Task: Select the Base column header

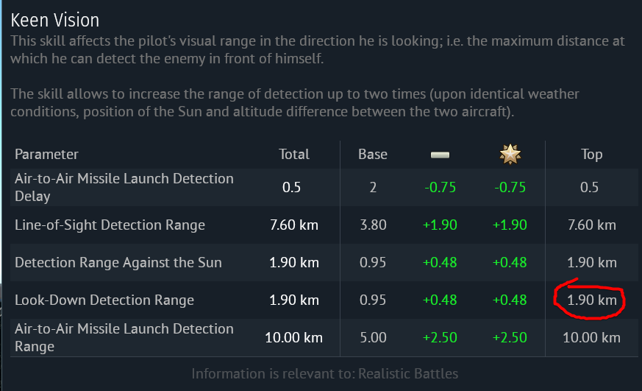Action: click(373, 155)
